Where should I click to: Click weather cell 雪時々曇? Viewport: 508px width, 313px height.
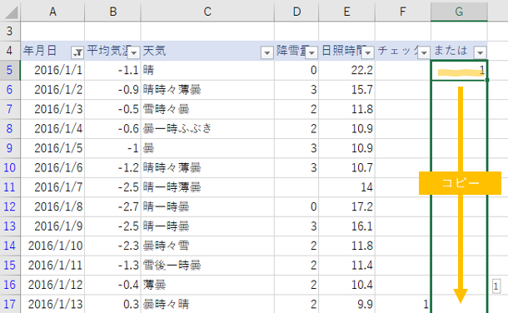click(207, 109)
